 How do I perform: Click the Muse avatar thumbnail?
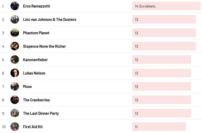[15, 86]
